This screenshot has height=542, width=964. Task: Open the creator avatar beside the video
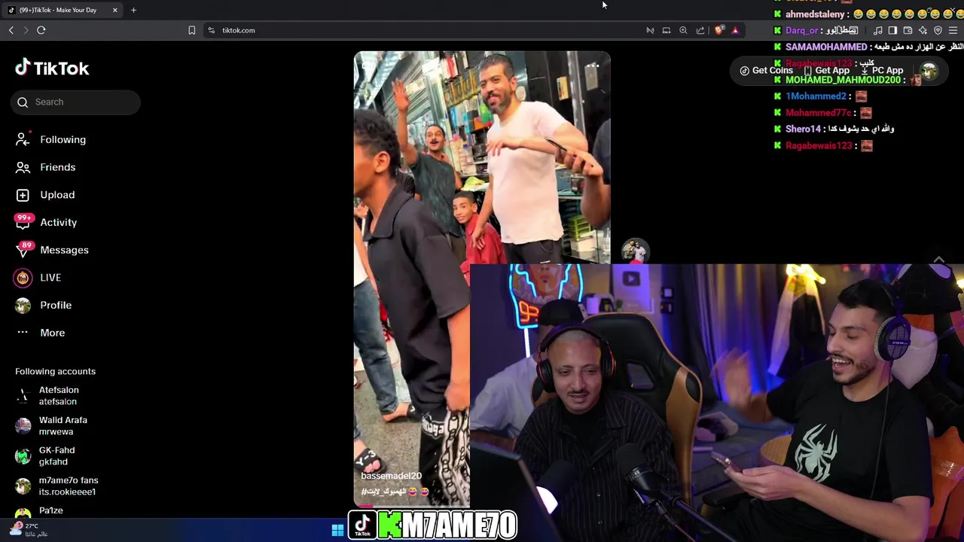(x=635, y=251)
